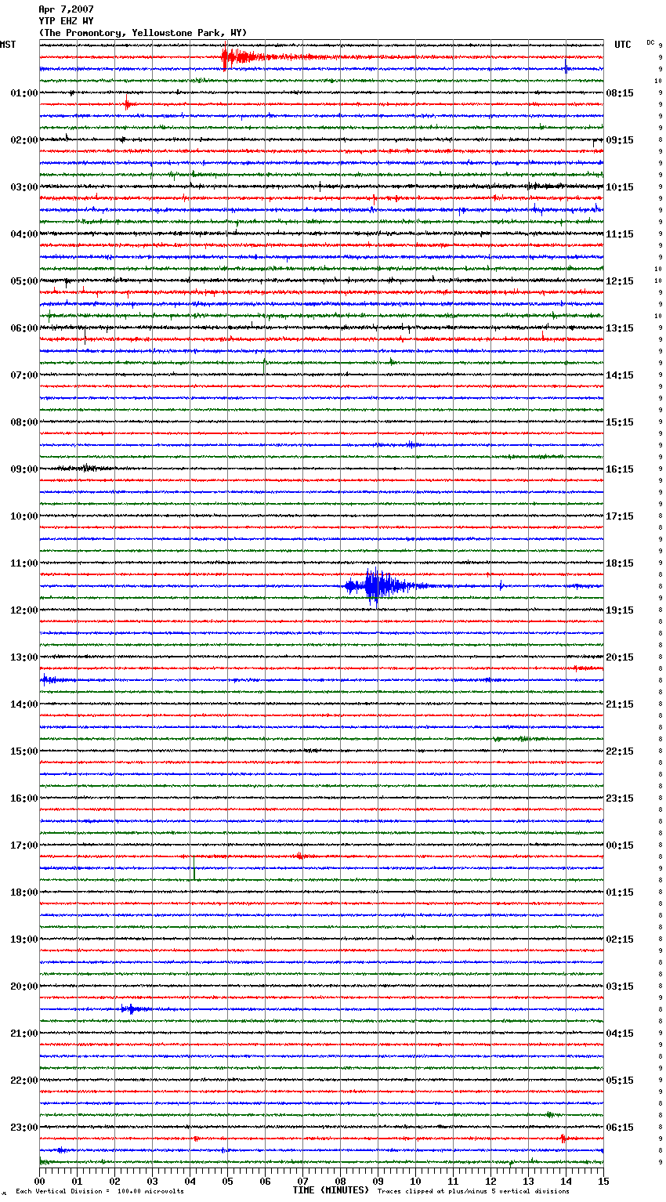Select the 10:00 MST time label

pyautogui.click(x=24, y=516)
